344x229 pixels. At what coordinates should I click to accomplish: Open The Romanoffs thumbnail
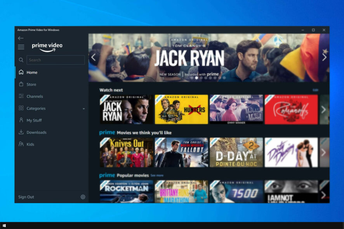[291, 109]
